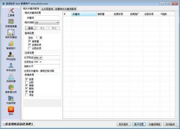
Task: Click the app logo in title bar
Action: (x=3, y=4)
